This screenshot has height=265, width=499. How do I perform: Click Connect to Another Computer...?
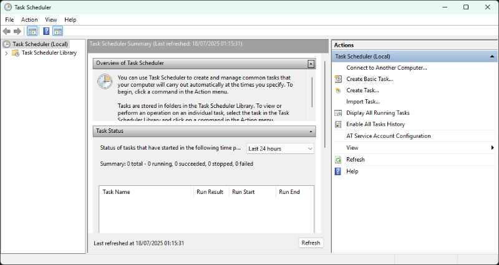387,68
